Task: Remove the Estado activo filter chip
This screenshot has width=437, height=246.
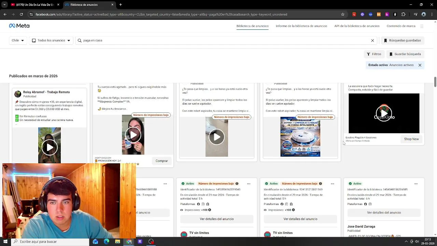Action: point(420,65)
